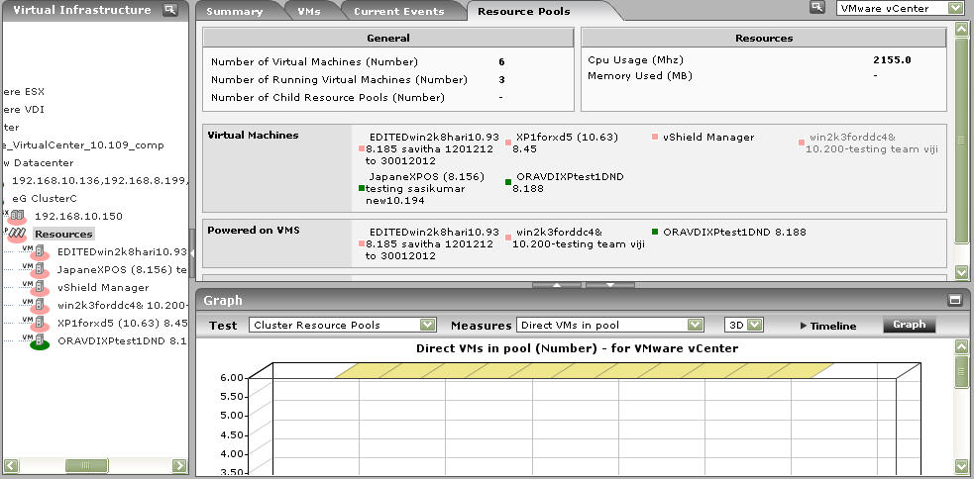Click the Resource Pools scrollbar thumb
This screenshot has width=974, height=479.
(961, 140)
